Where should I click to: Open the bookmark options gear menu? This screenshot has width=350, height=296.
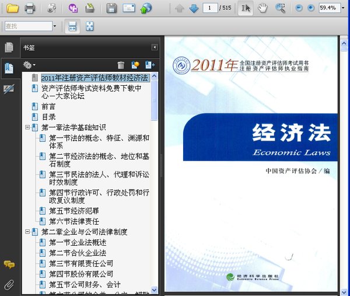(29, 65)
